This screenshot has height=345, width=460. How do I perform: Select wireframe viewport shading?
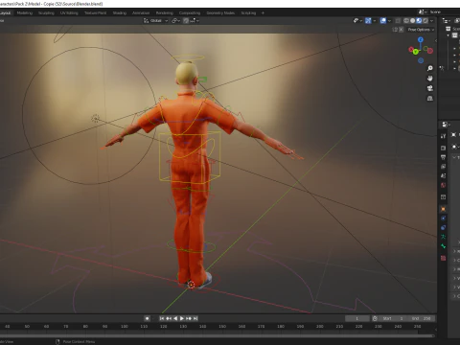[406, 21]
